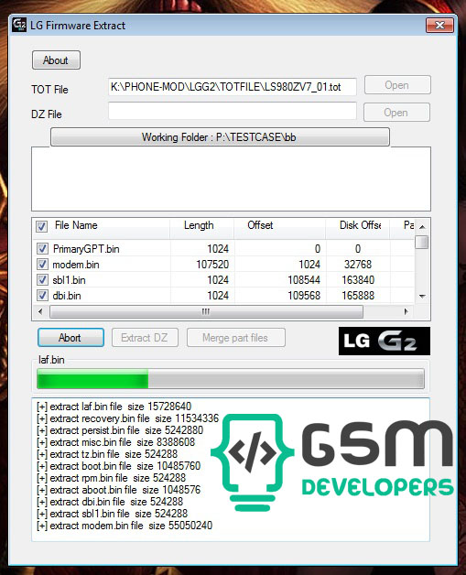Viewport: 466px width, 575px height.
Task: Uncheck the dbi.bin checkbox
Action: tap(42, 295)
